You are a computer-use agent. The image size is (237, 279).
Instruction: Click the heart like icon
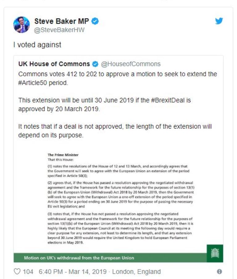(x=17, y=272)
